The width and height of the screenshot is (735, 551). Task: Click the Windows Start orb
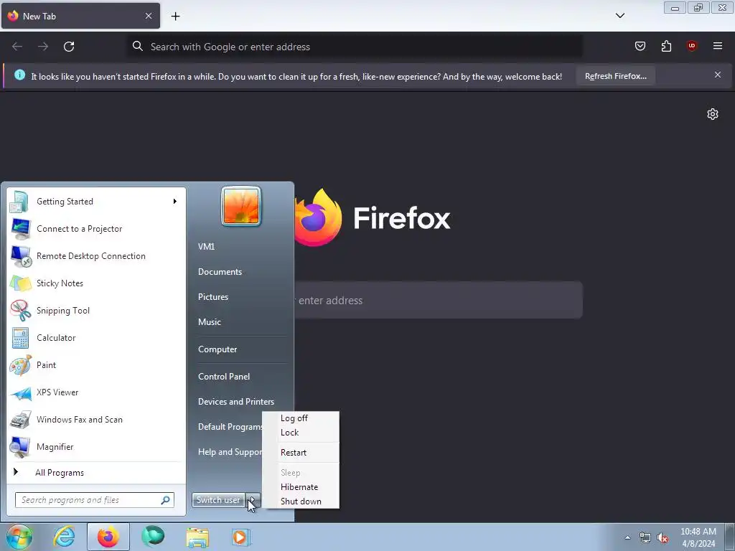click(19, 537)
